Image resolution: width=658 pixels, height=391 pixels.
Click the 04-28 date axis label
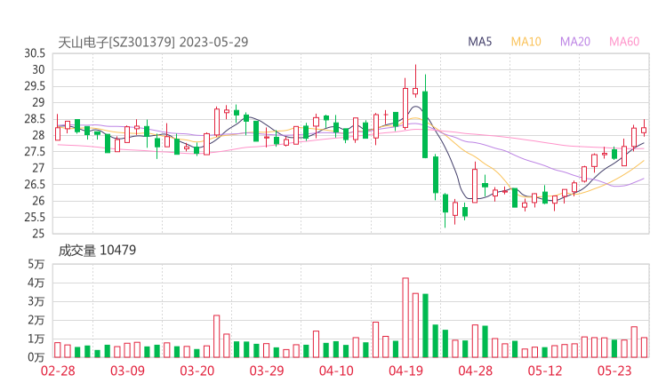coord(476,371)
